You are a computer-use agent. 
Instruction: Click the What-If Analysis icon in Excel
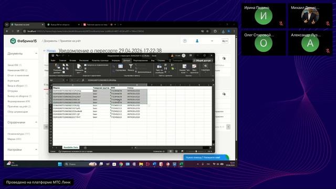[x=184, y=67]
